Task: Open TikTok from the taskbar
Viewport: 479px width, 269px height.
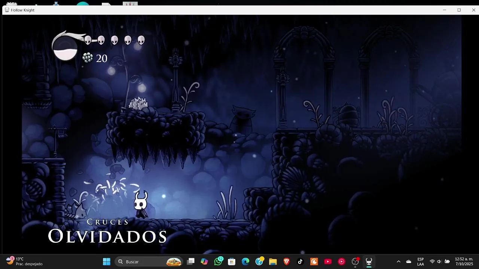Action: 300,262
